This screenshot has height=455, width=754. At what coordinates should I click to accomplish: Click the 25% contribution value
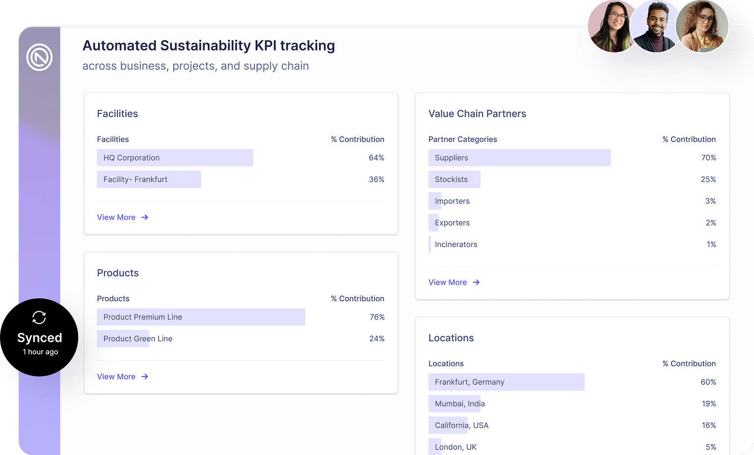tap(708, 179)
